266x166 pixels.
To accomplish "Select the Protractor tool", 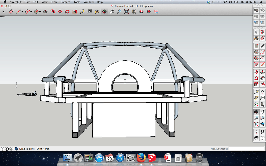I will [256, 98].
